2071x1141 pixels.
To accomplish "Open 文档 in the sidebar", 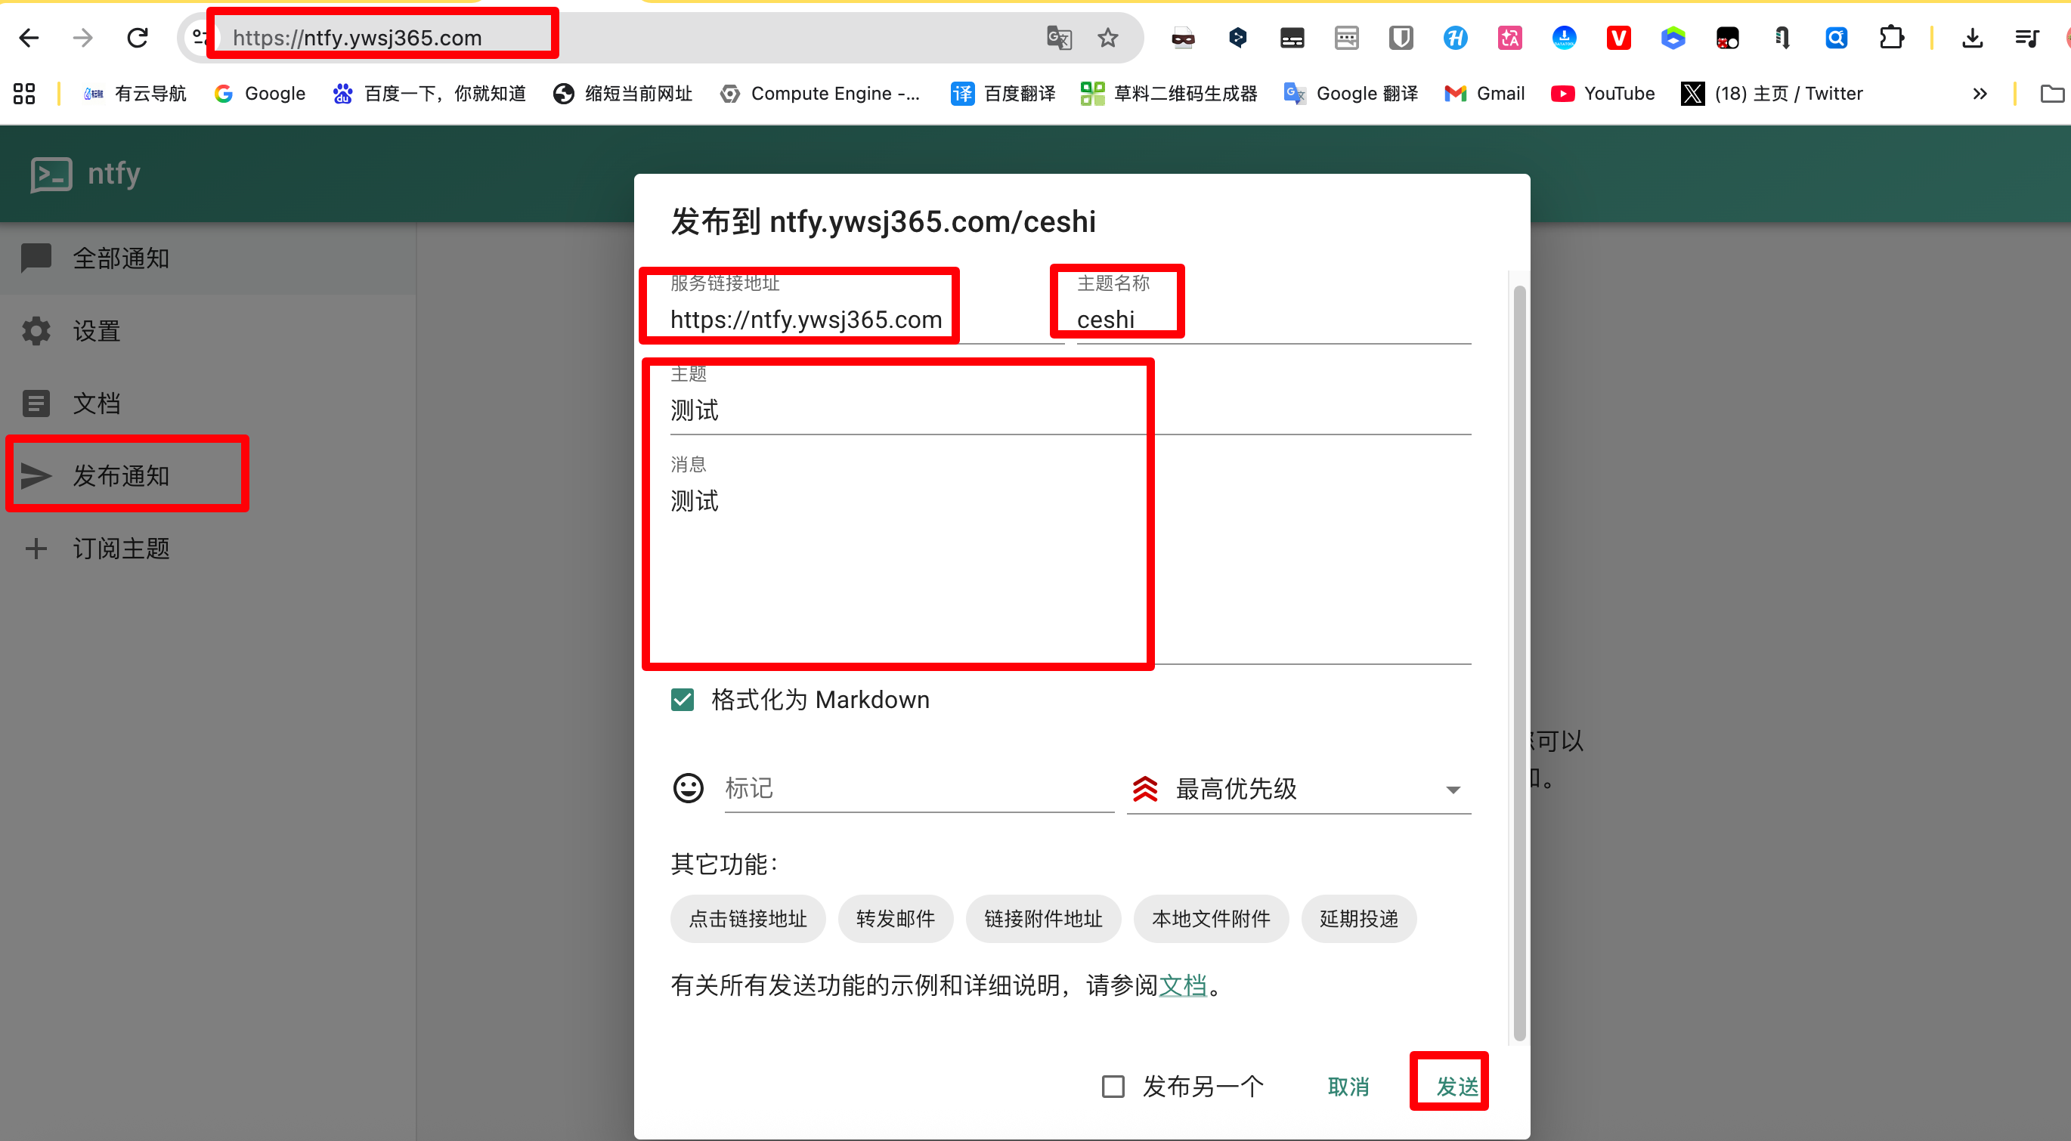I will (x=207, y=403).
